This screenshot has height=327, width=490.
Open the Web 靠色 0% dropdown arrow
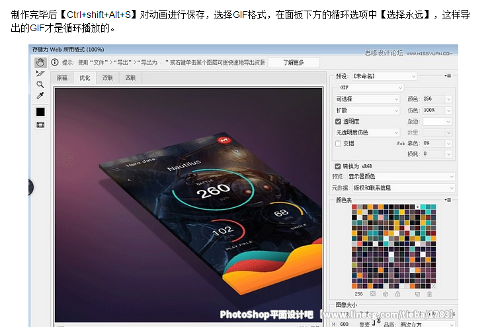(449, 144)
